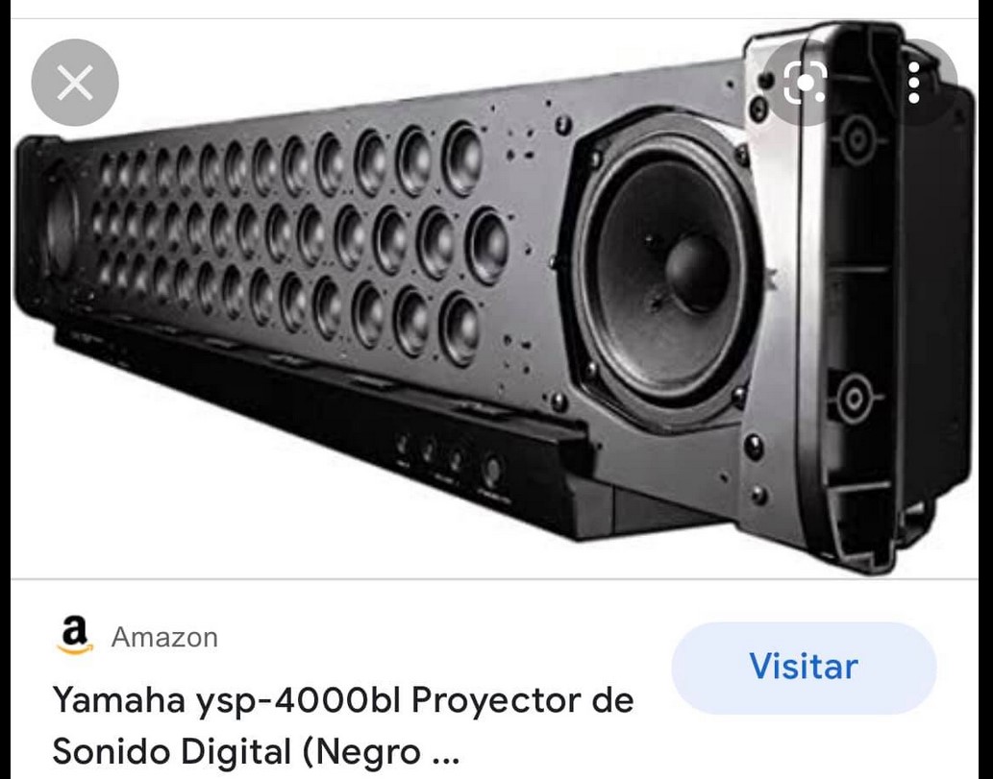Open the Yamaha soundbar product image
993x779 pixels.
tap(494, 298)
